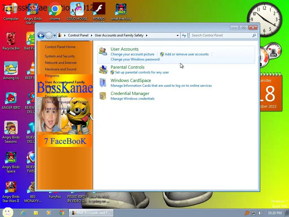Open the Credential Manager safe icon

coord(103,96)
